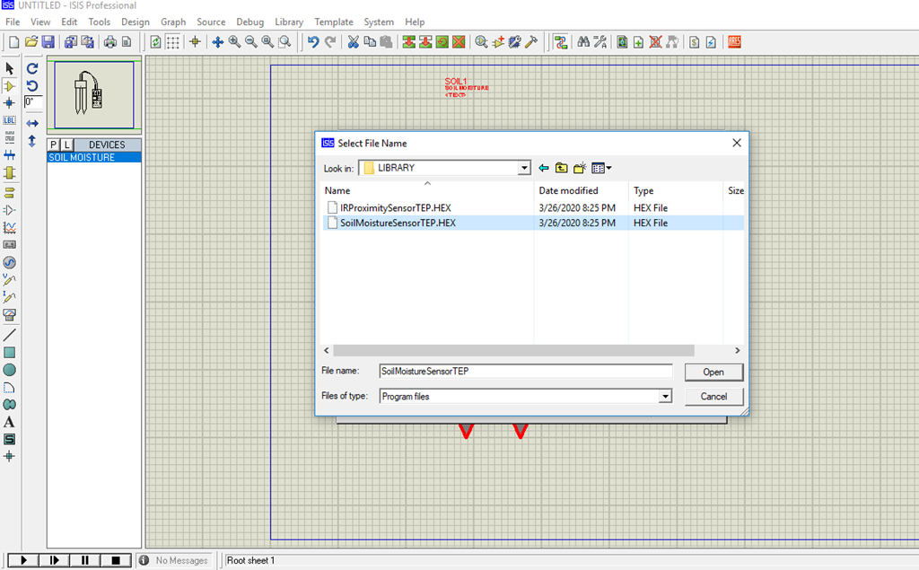Open the Debug menu
Image resolution: width=919 pixels, height=570 pixels.
[249, 22]
